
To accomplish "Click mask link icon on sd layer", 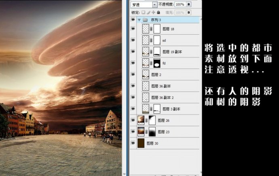I will tap(151, 40).
